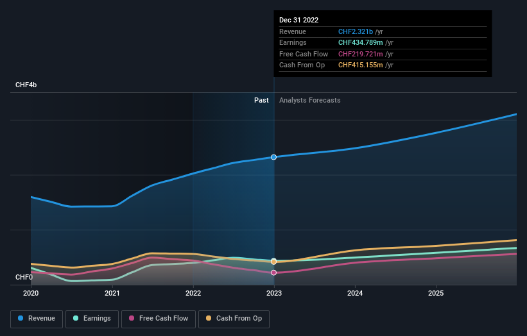Toggle the Earnings legend button
This screenshot has width=527, height=336.
92,319
